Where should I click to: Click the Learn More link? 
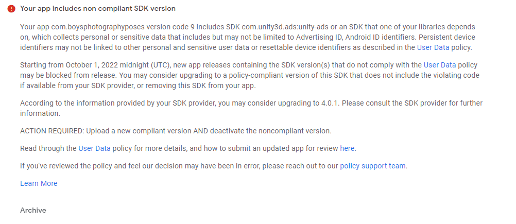point(39,183)
